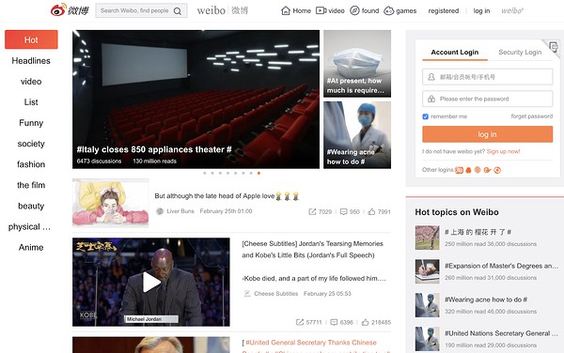Click the video camera icon in header
564x353 pixels.
pos(321,10)
